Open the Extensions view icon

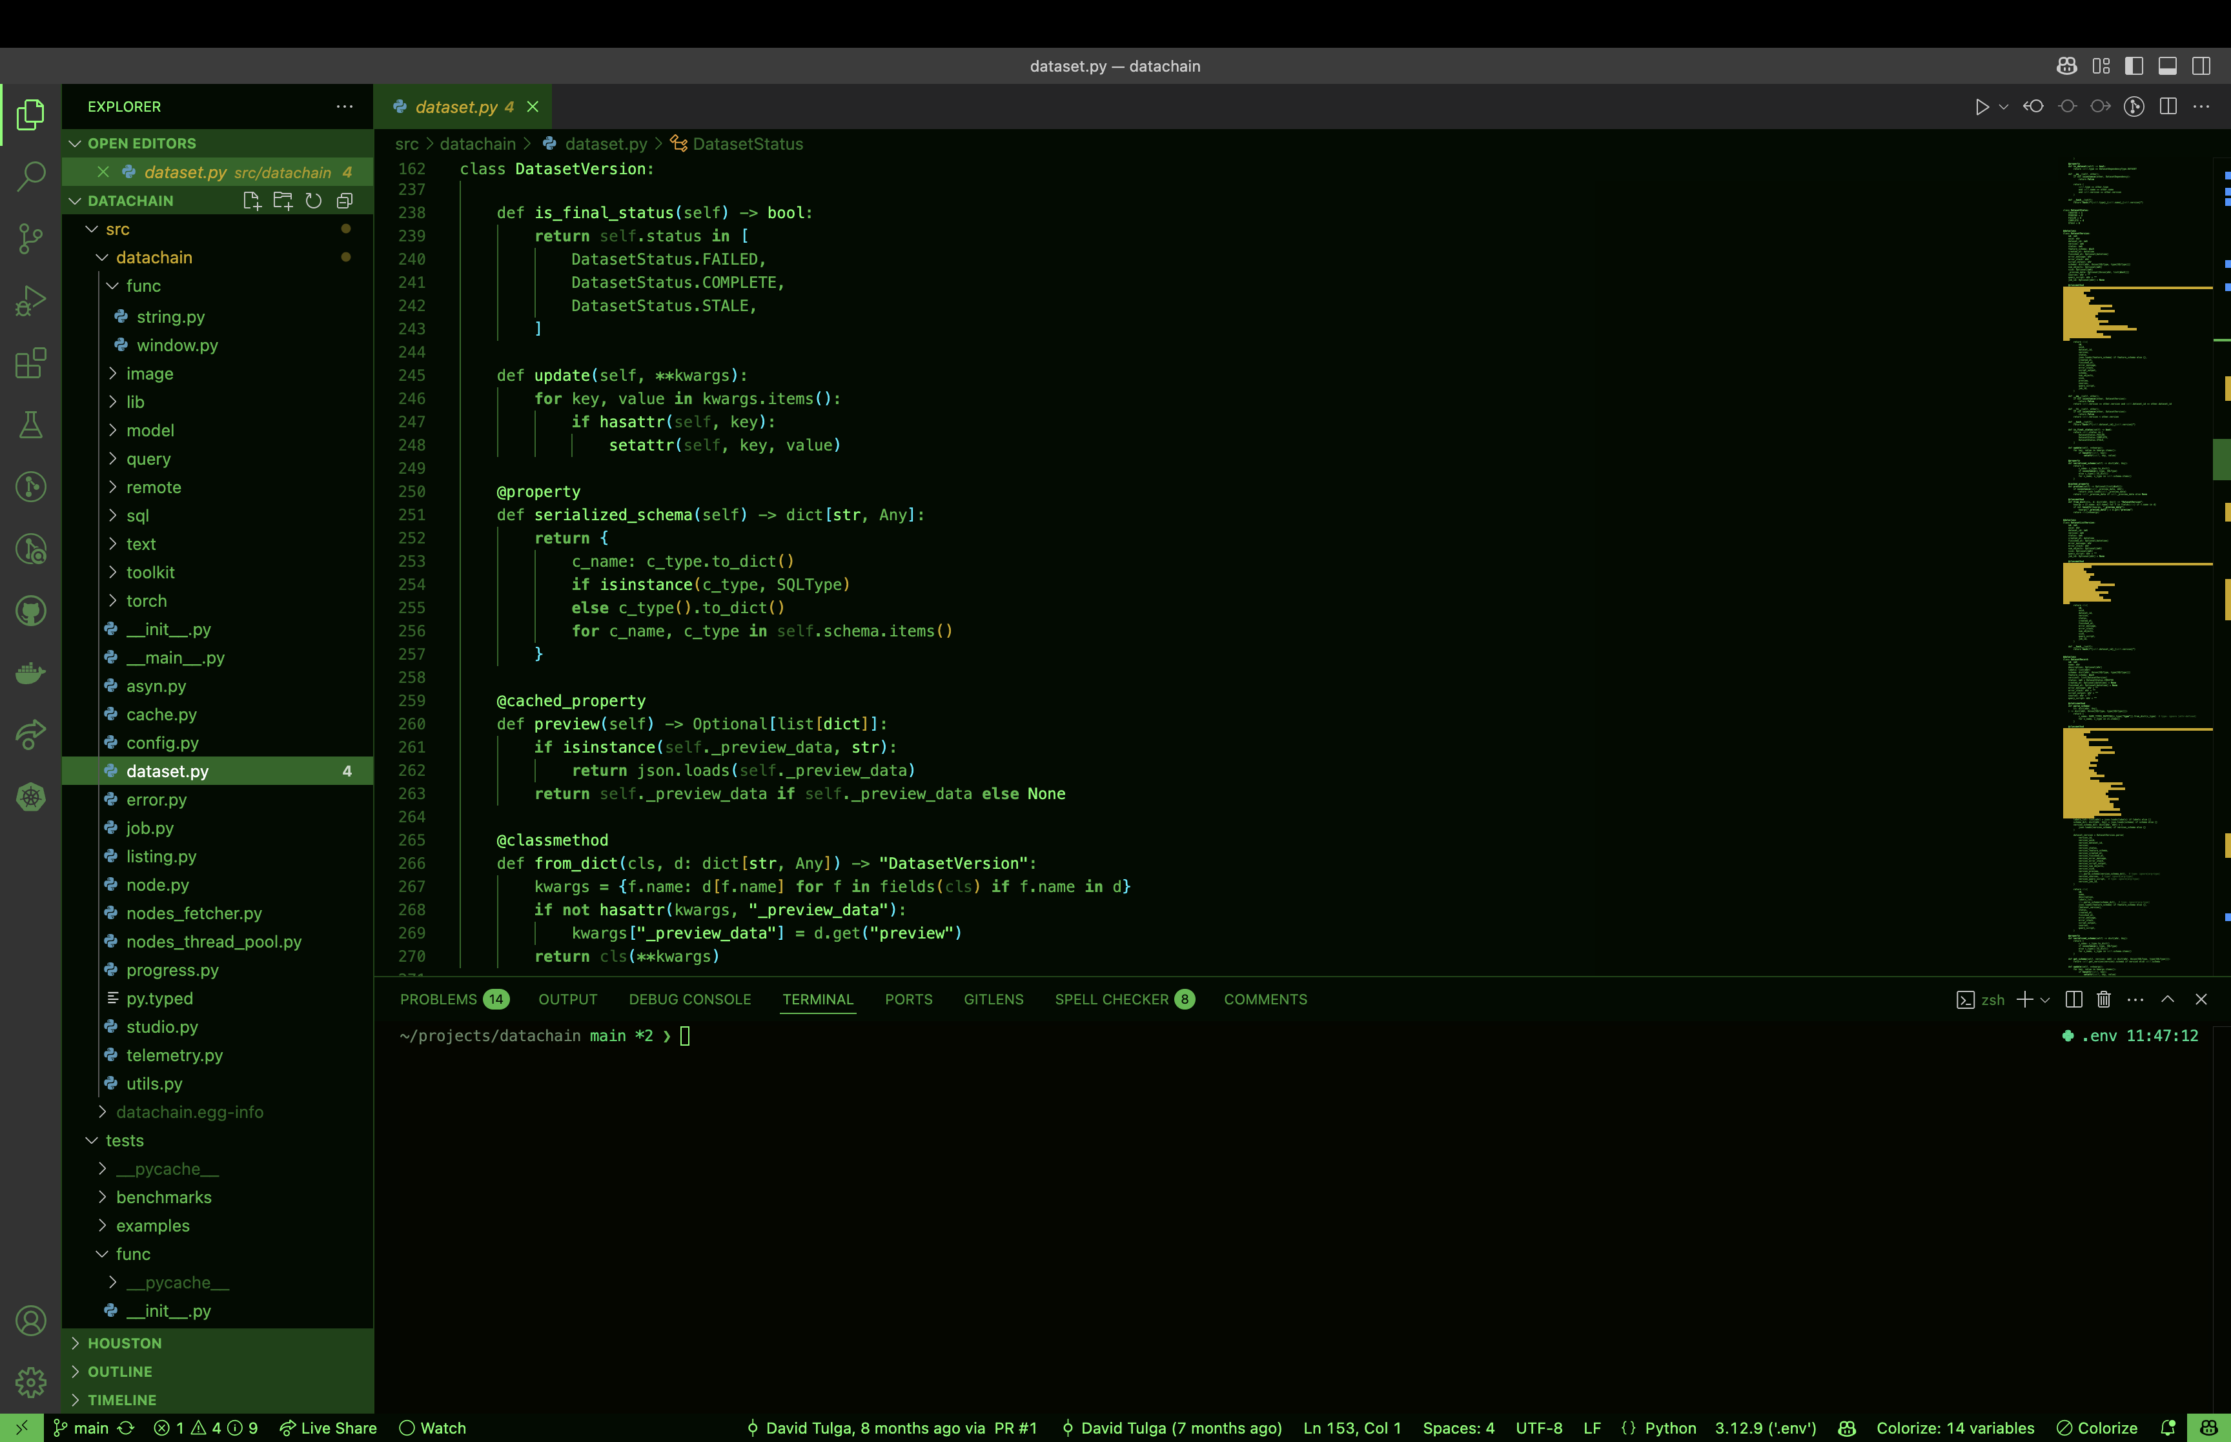pos(31,363)
